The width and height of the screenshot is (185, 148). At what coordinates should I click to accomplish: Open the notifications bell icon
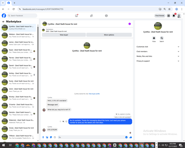[174, 16]
